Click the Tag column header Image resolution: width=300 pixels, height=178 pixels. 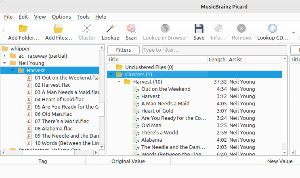[43, 161]
